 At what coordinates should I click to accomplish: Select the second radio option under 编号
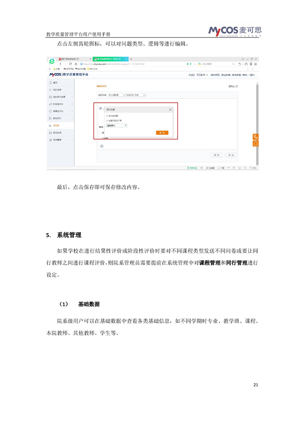point(100,138)
